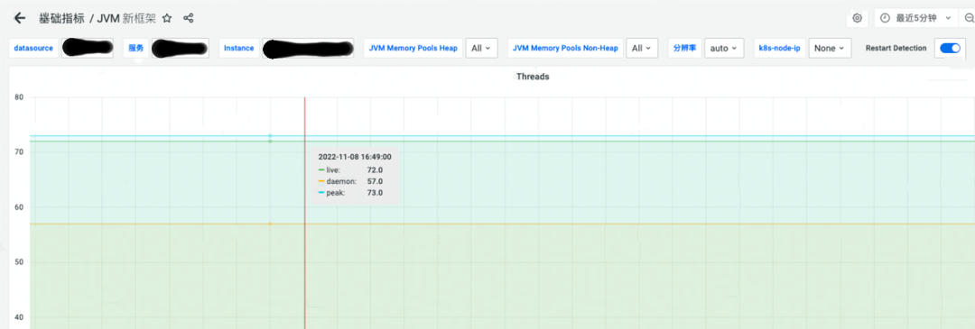This screenshot has height=329, width=975.
Task: Open the share dashboard icon
Action: point(189,18)
